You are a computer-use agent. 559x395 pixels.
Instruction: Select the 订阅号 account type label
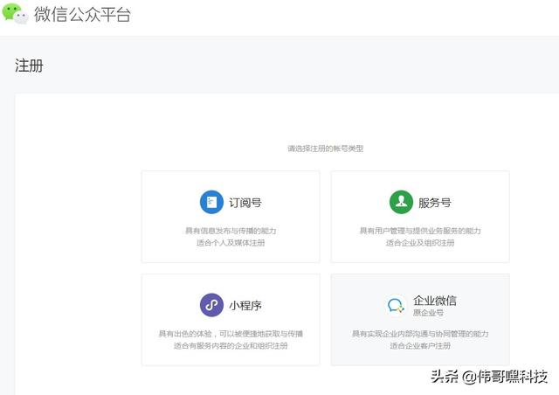[x=245, y=203]
